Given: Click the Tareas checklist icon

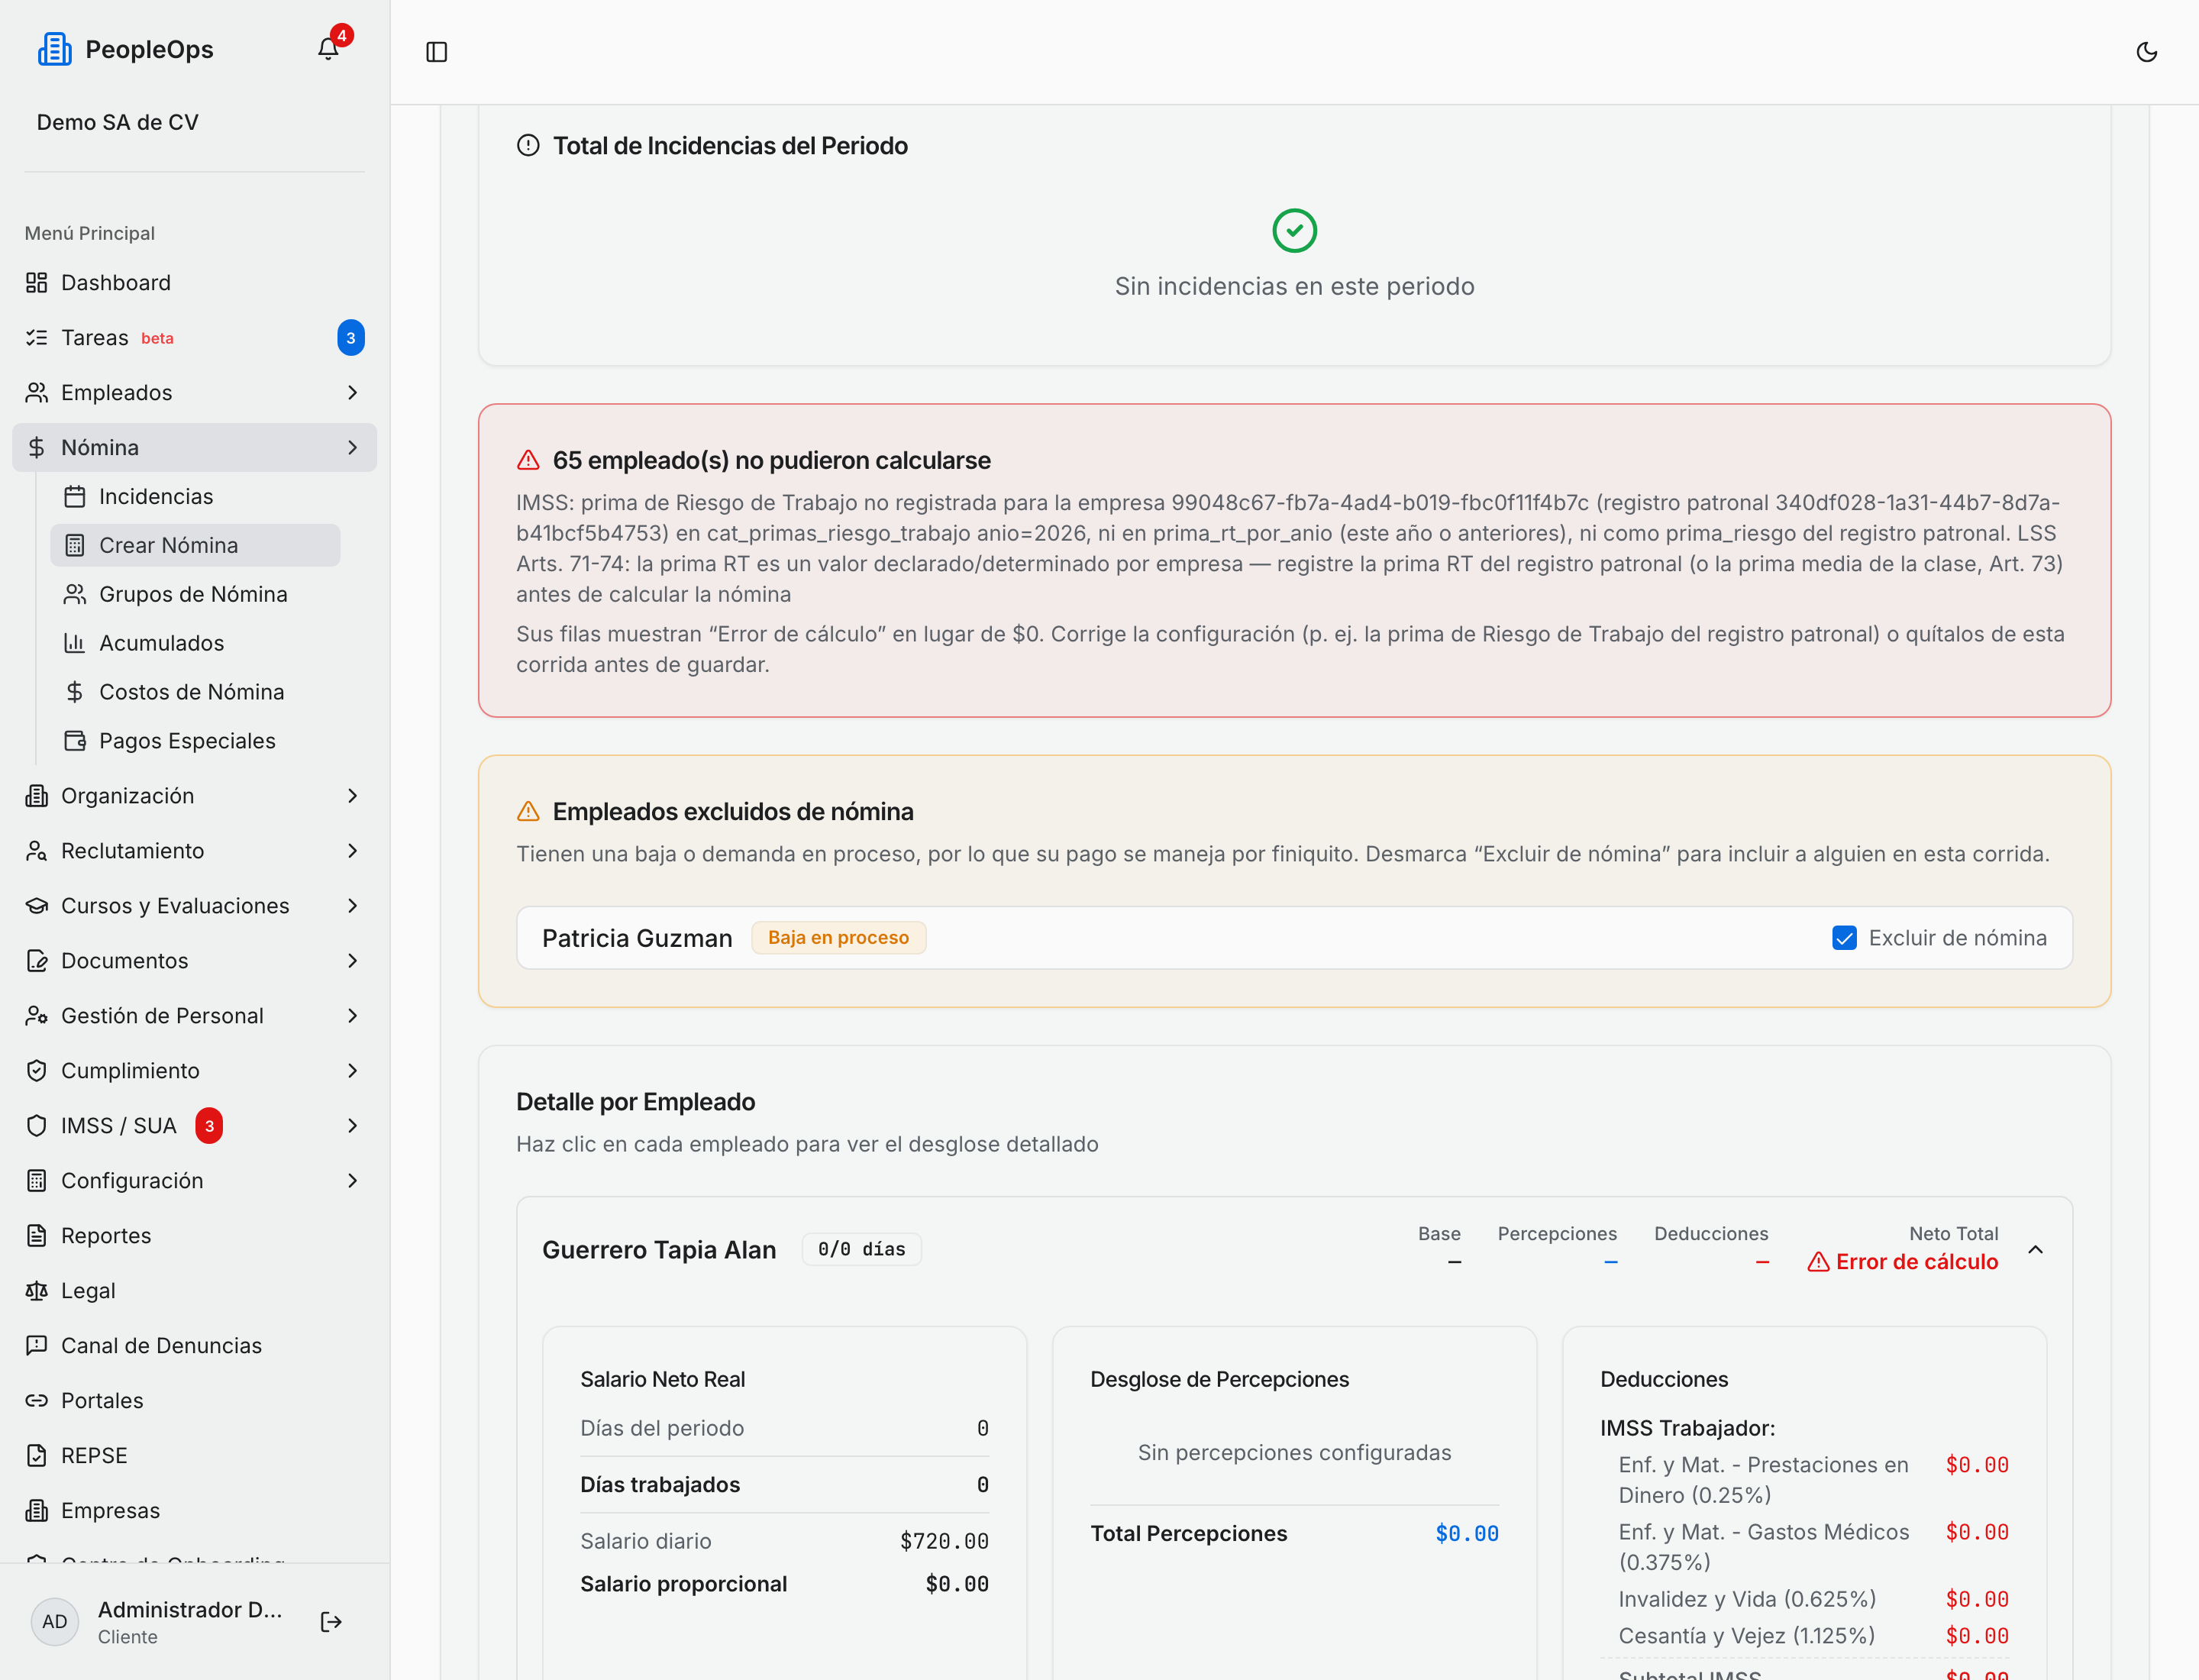Looking at the screenshot, I should tap(37, 338).
